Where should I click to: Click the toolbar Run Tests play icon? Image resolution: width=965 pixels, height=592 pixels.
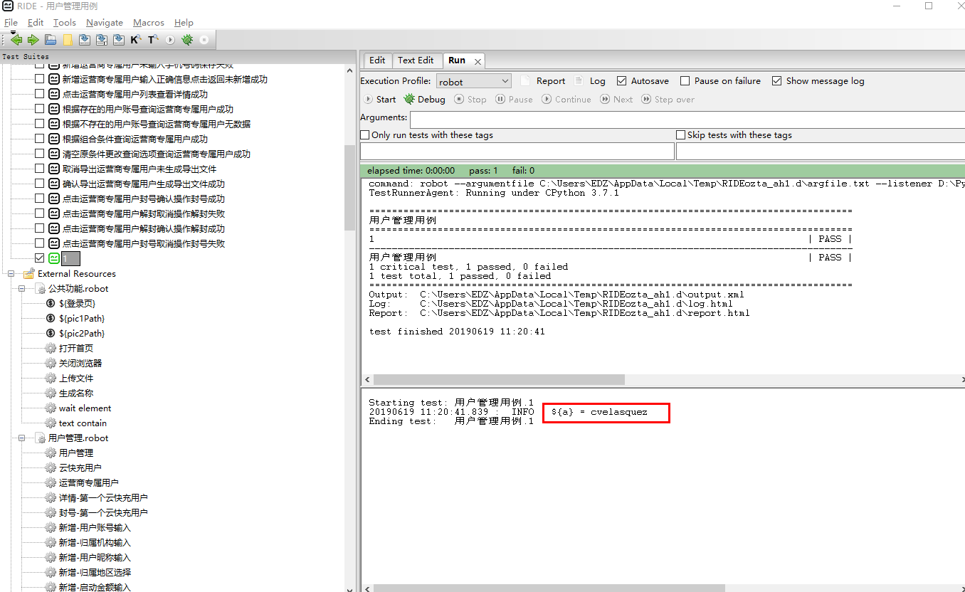click(x=170, y=40)
